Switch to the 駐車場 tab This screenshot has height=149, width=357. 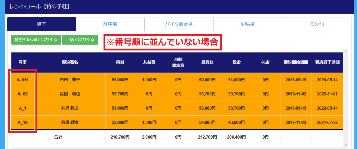pyautogui.click(x=110, y=24)
